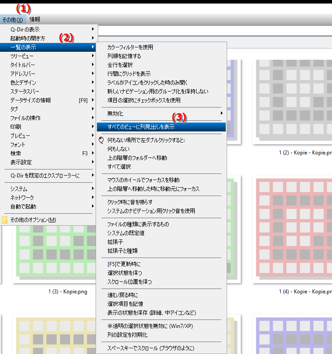Screen dimensions: 332x354
Task: Expand the 起動時の開き方 submenu
Action: (48, 38)
